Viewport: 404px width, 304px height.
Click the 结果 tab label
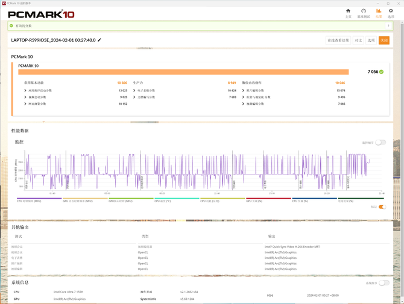[x=379, y=17]
